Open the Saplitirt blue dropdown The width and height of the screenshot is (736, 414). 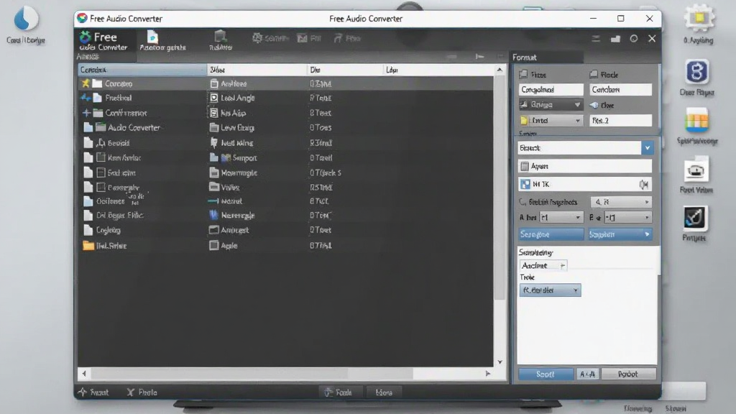[x=620, y=234]
